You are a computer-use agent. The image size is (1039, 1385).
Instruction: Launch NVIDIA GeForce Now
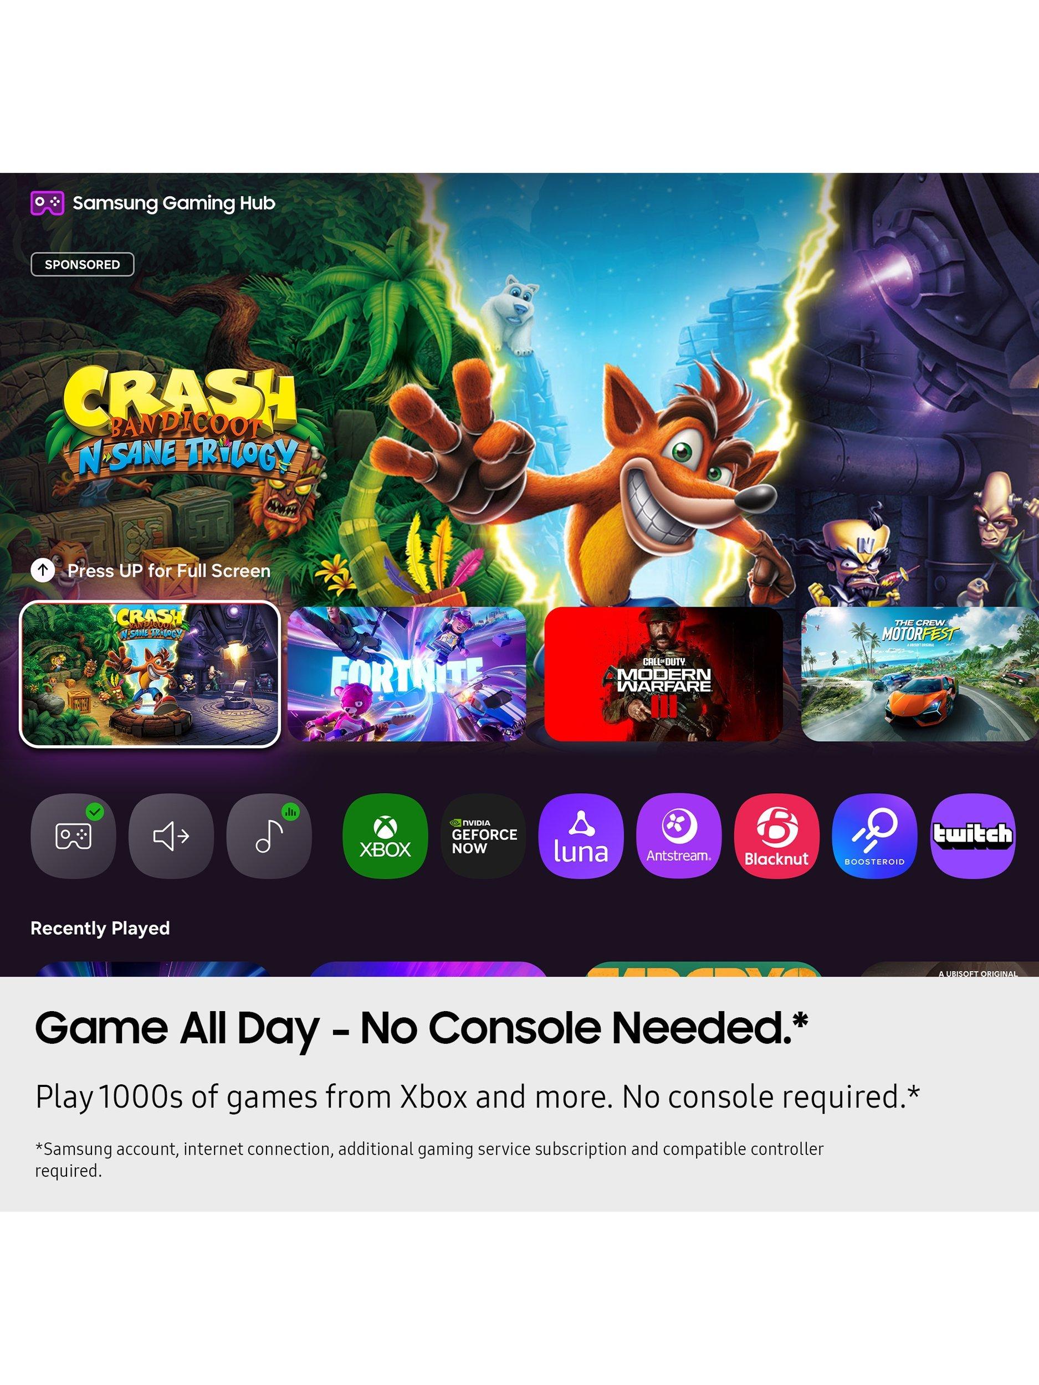(x=483, y=836)
